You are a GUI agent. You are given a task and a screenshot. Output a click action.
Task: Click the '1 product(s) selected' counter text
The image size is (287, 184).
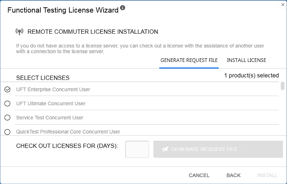pos(251,76)
